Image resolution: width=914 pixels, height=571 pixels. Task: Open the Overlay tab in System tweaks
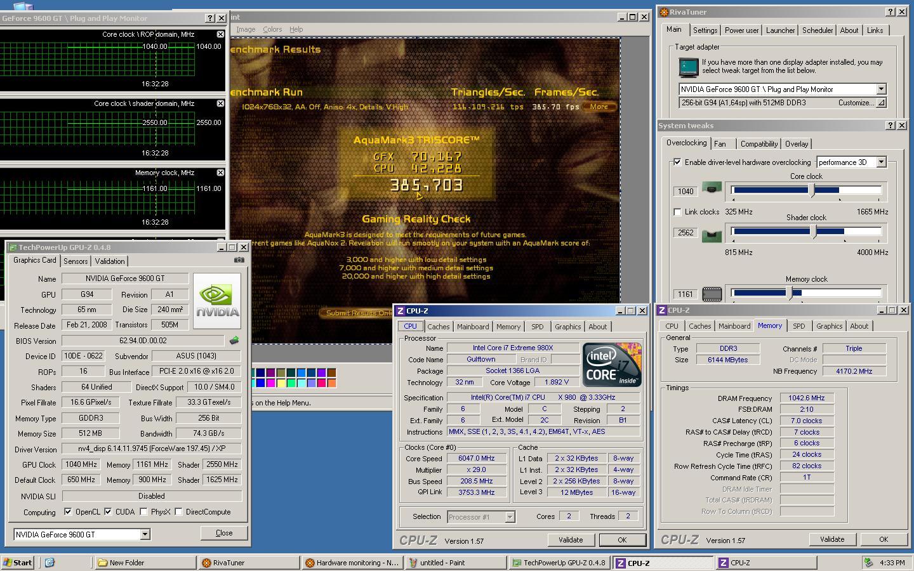796,144
